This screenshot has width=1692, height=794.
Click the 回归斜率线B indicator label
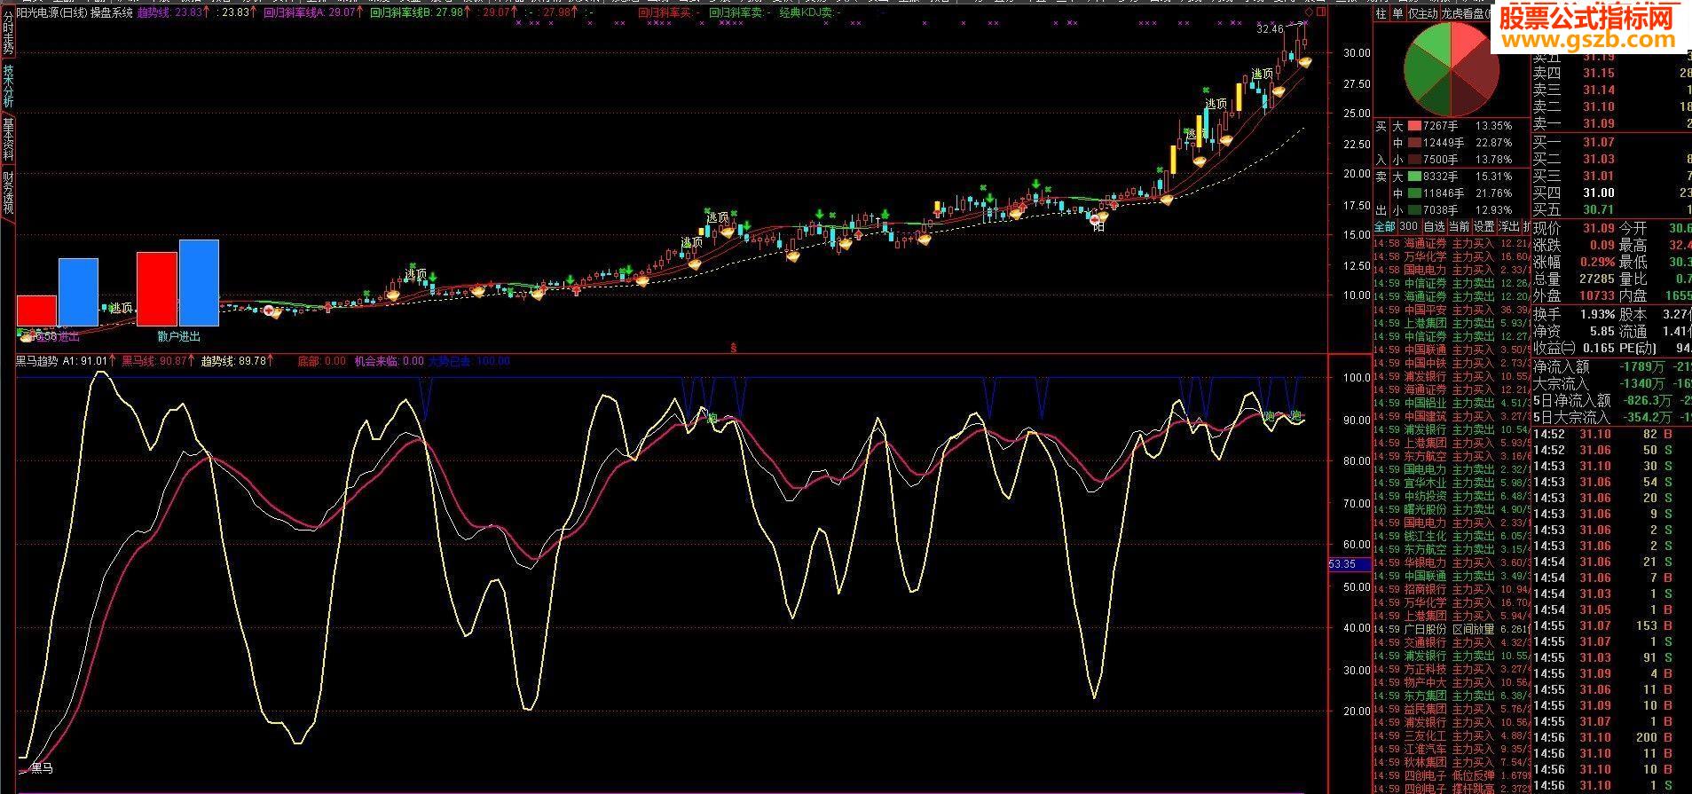(x=421, y=13)
